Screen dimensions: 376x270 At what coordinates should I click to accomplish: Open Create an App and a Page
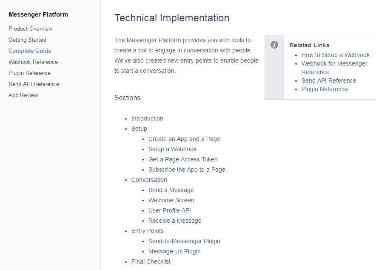(184, 139)
